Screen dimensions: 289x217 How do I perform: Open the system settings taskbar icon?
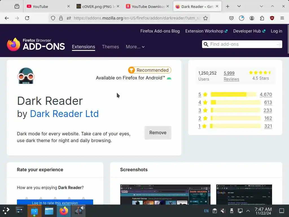click(19, 211)
